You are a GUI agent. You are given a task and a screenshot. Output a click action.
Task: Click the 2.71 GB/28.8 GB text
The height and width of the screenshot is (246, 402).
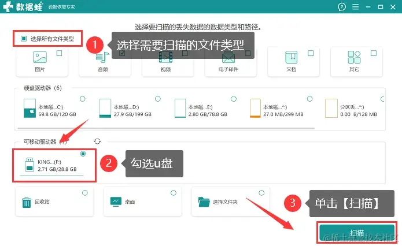click(57, 169)
